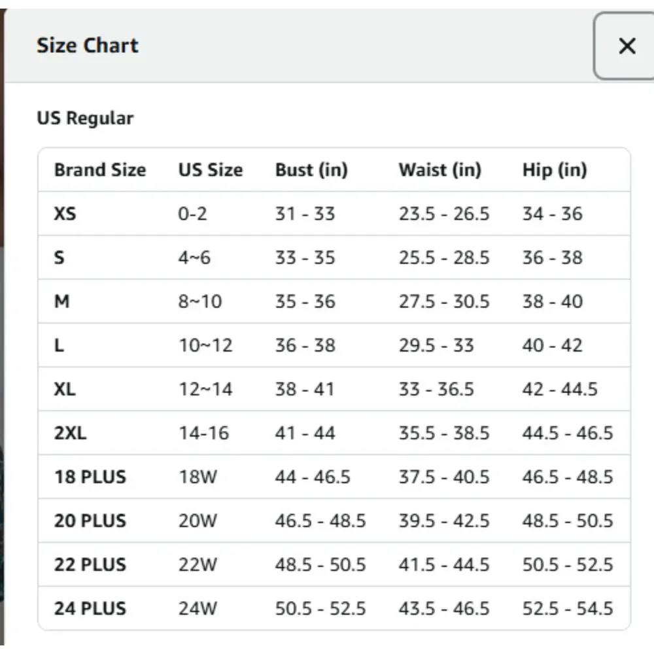Click the 10~12 US size cell
Viewport: 654px width, 654px height.
205,345
